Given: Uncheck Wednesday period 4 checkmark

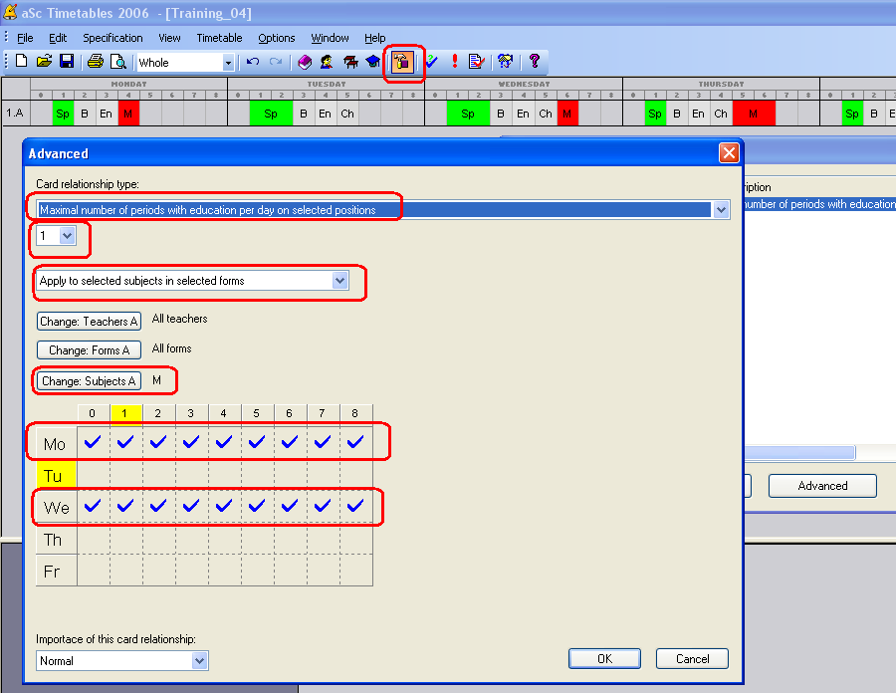Looking at the screenshot, I should coord(224,506).
